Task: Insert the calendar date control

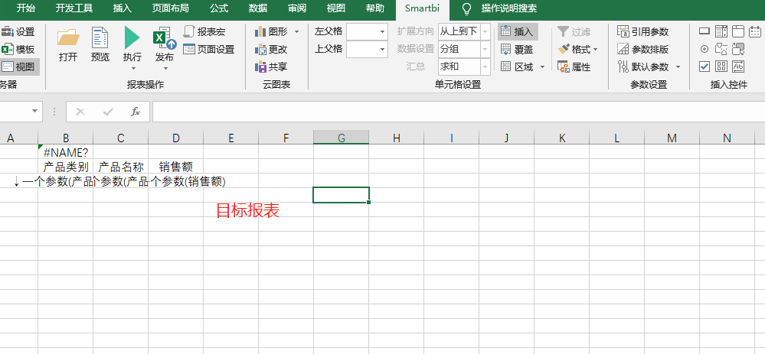Action: pyautogui.click(x=755, y=31)
